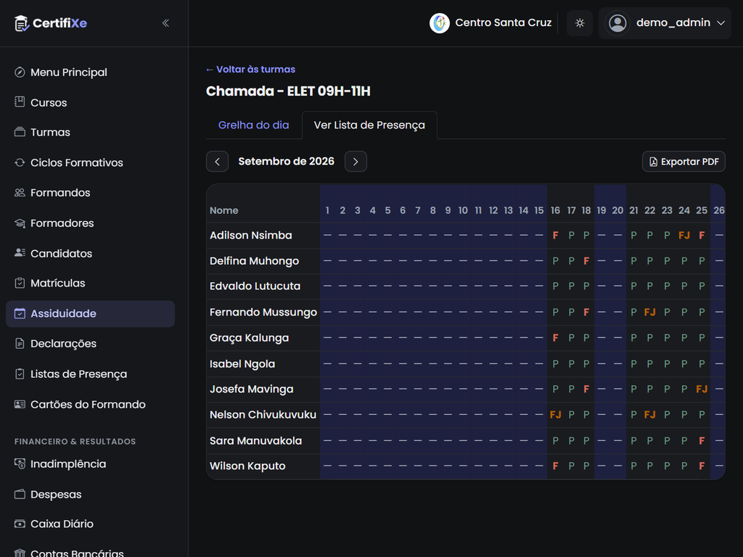The height and width of the screenshot is (557, 743).
Task: Open Matrículas clipboard icon
Action: point(20,283)
